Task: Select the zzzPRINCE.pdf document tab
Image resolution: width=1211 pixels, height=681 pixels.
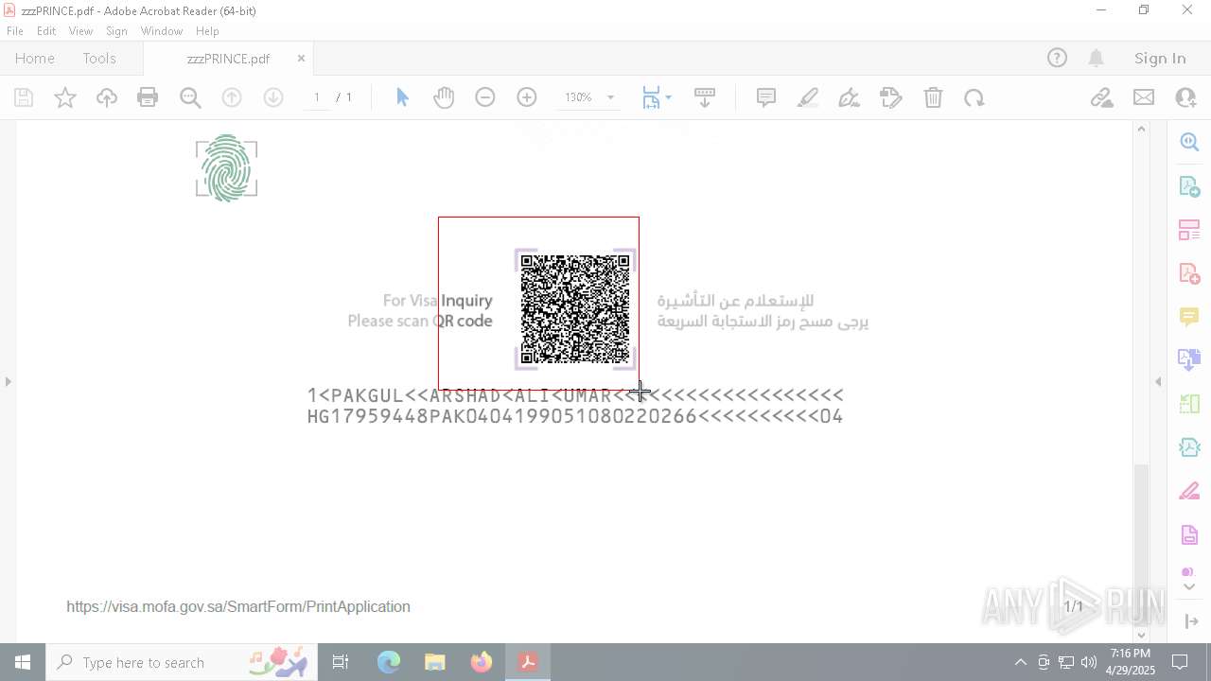Action: pyautogui.click(x=228, y=58)
